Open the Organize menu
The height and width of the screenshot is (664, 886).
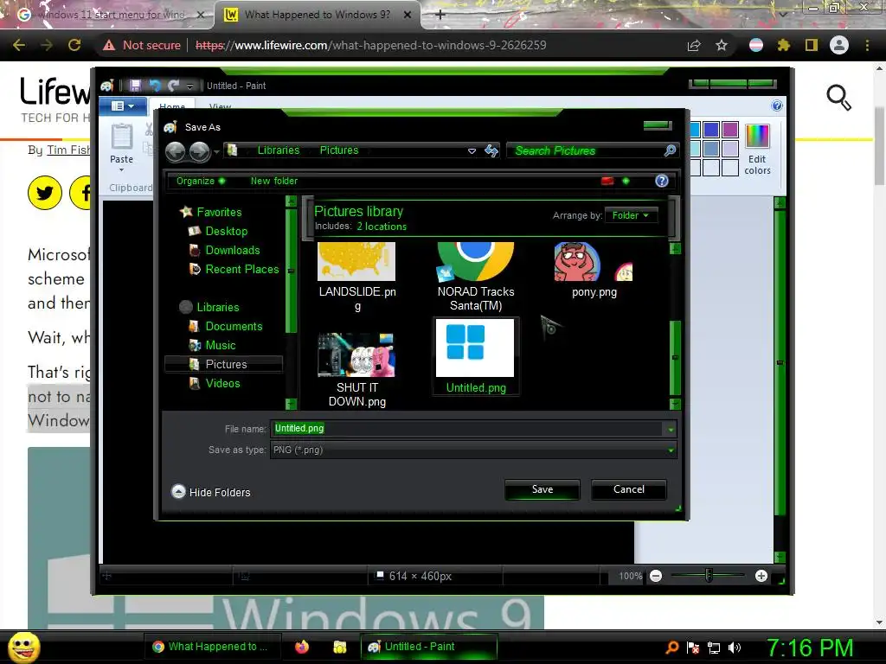tap(201, 181)
